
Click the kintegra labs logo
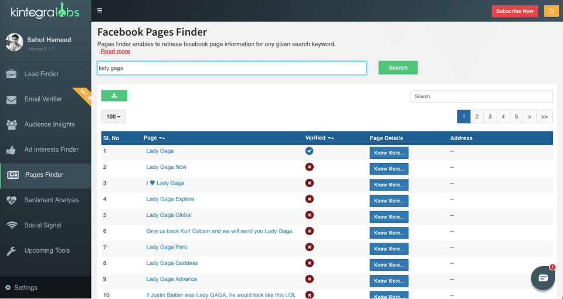point(45,11)
